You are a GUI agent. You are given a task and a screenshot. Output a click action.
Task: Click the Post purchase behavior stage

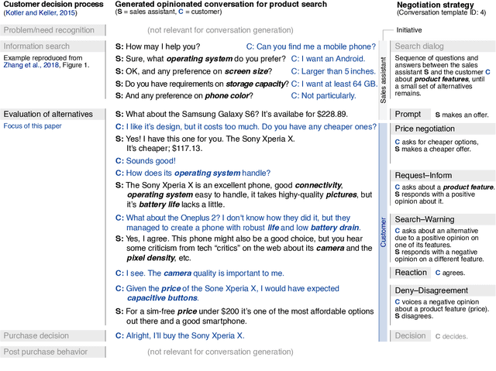click(x=49, y=352)
